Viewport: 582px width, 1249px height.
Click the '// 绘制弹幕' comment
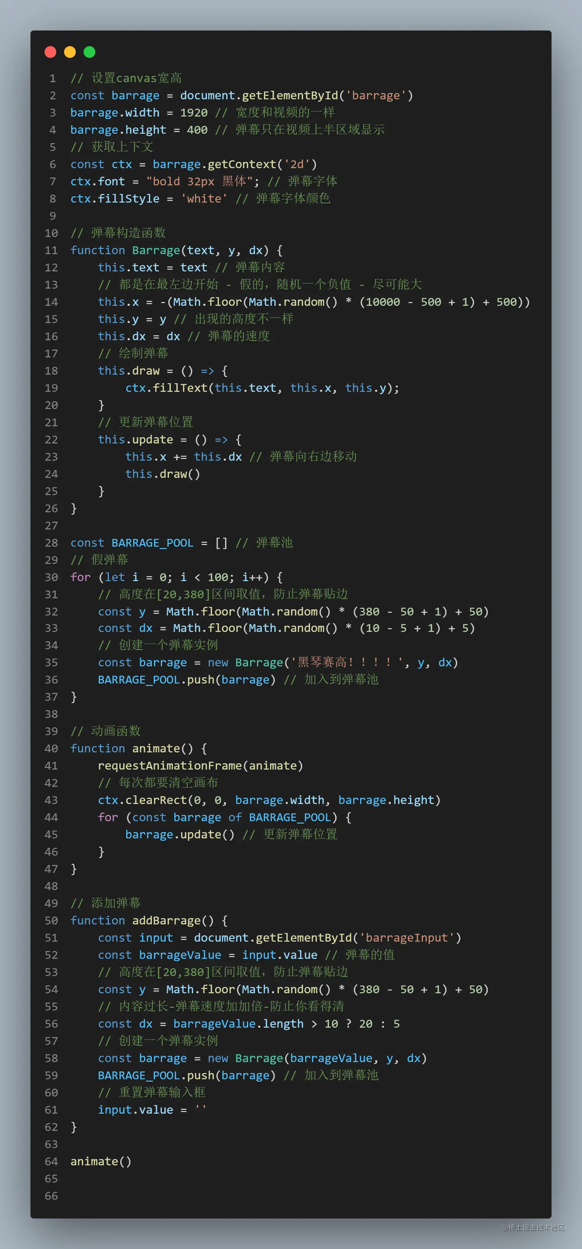(x=133, y=354)
